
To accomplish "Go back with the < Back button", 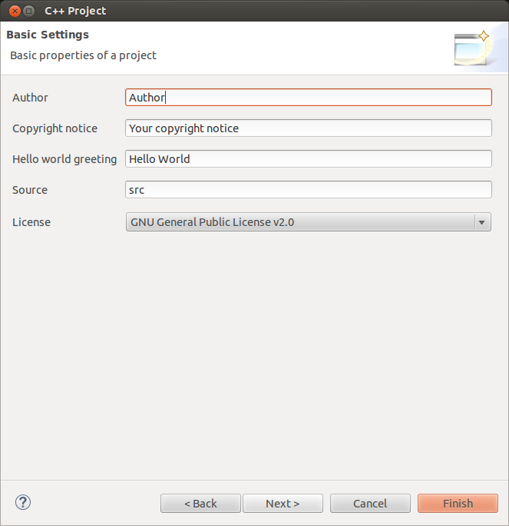I will tap(200, 503).
